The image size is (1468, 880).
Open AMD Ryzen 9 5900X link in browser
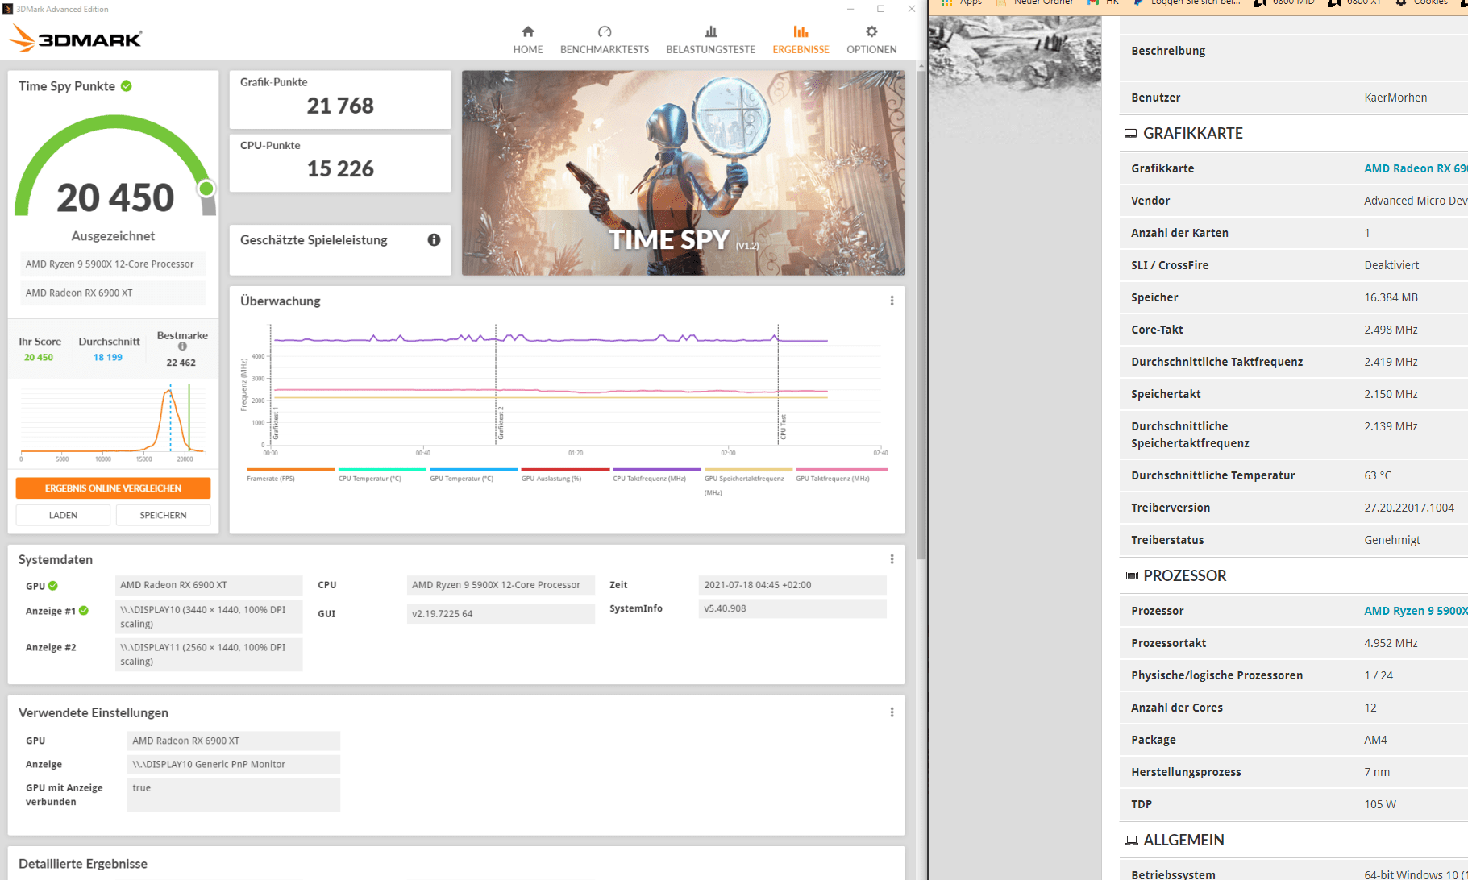coord(1416,611)
